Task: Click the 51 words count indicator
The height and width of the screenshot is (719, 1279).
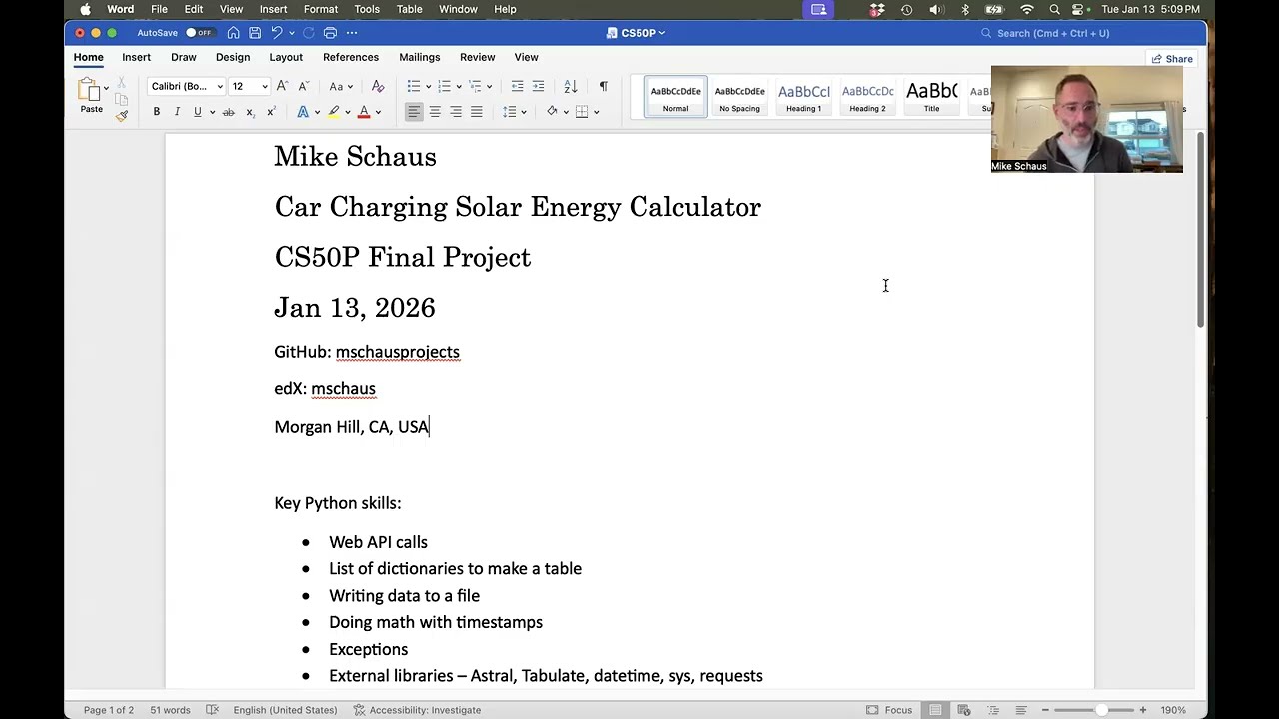Action: coord(170,710)
